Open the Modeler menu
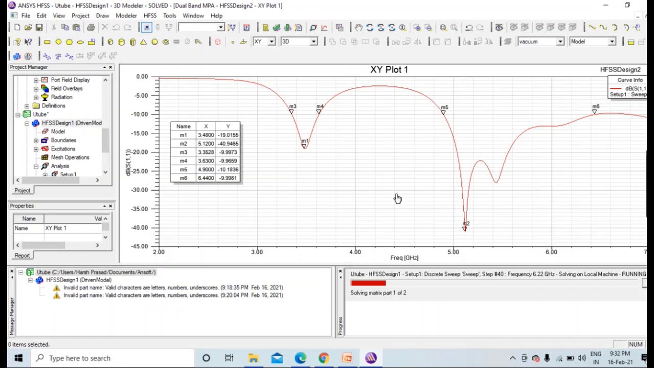 pos(126,16)
